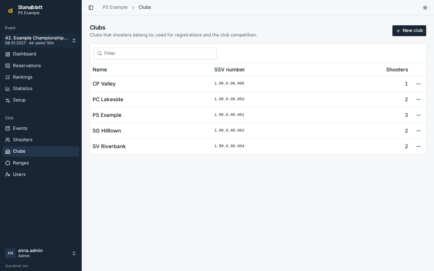
Task: Click the Events calendar icon
Action: point(8,129)
